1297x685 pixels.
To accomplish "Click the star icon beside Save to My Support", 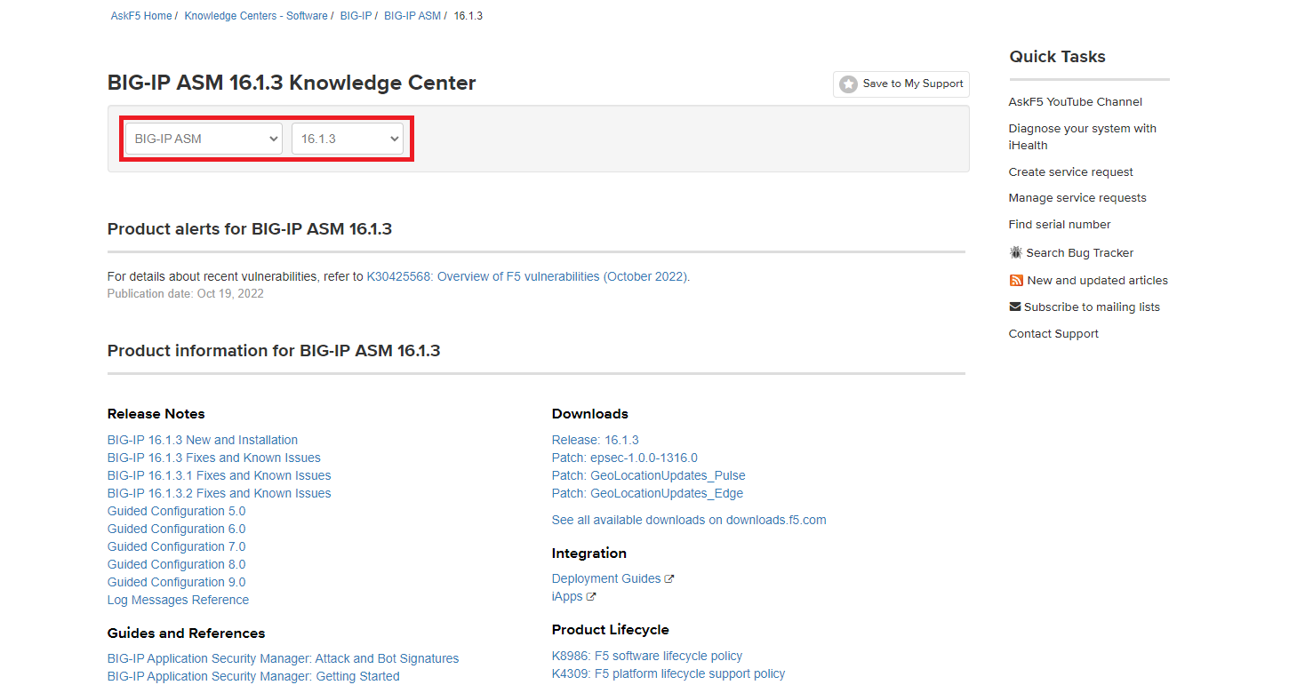I will pyautogui.click(x=848, y=84).
